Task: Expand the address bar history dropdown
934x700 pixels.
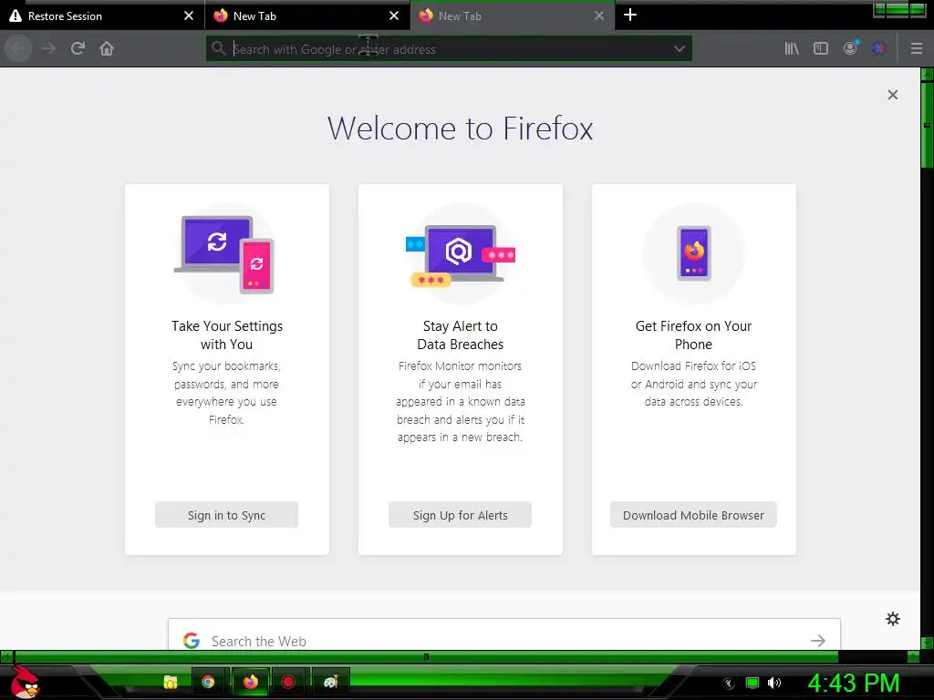Action: click(679, 48)
